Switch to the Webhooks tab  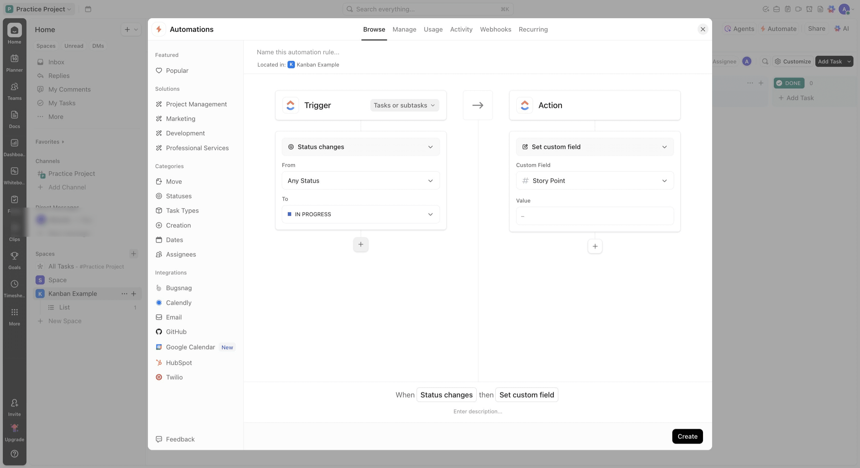pyautogui.click(x=495, y=29)
